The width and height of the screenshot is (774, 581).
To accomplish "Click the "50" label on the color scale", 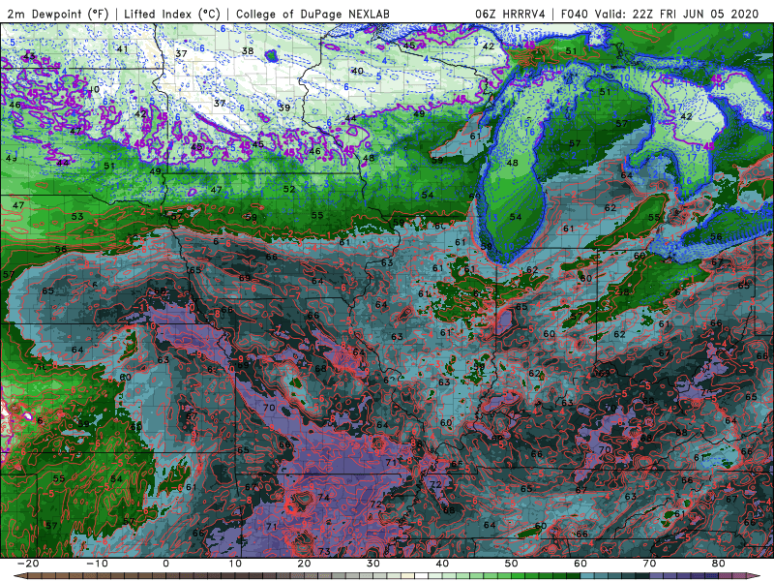I will tap(512, 564).
